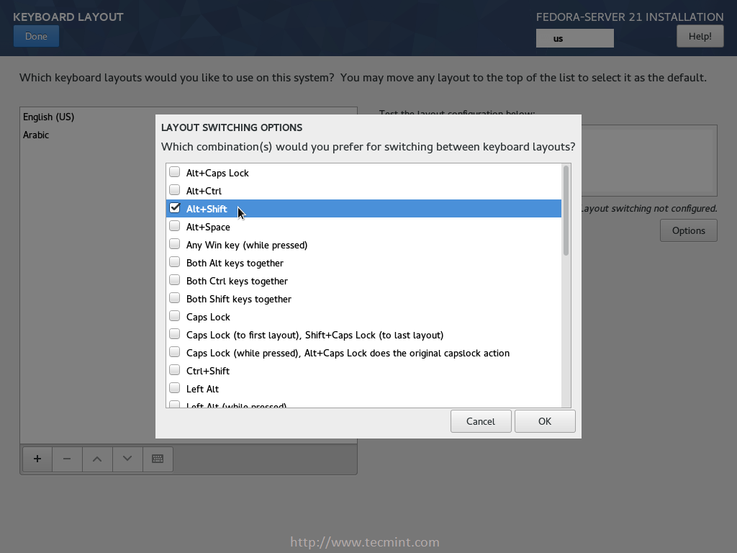Enable the Alt+Space option checkbox
Viewport: 737px width, 553px height.
(x=174, y=226)
